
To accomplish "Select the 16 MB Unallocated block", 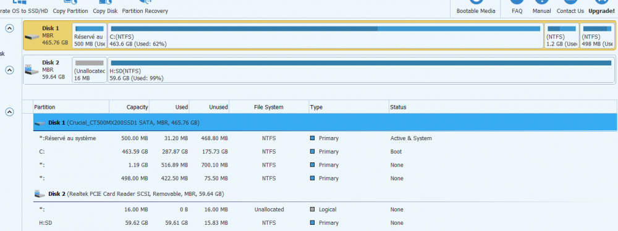I will tap(90, 70).
